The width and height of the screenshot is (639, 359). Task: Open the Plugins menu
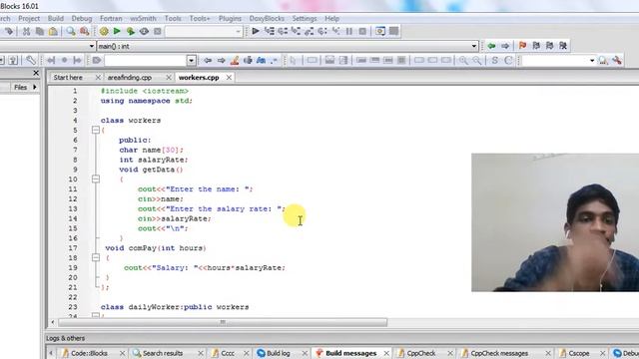(x=230, y=18)
